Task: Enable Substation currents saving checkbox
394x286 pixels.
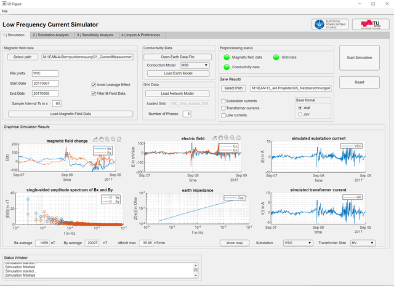Action: [223, 101]
